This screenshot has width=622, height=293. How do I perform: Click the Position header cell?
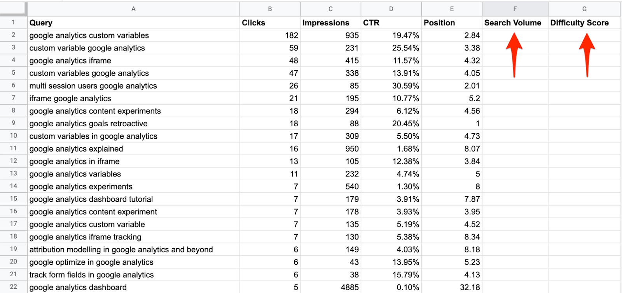[x=452, y=23]
